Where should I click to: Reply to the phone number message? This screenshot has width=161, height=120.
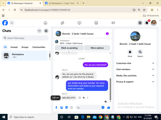point(84,98)
